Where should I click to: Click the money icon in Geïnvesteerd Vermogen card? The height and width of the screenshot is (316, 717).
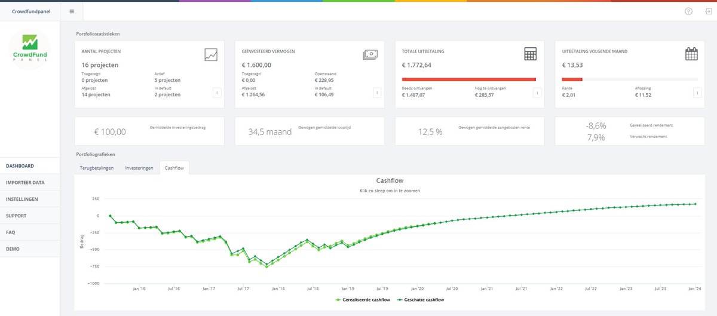pyautogui.click(x=370, y=55)
